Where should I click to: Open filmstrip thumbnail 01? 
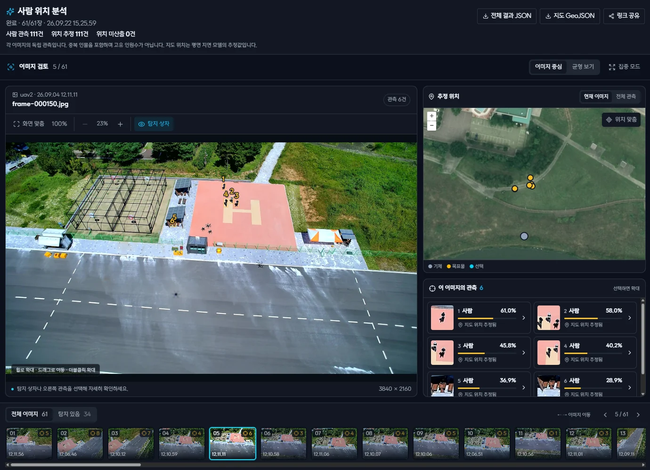[x=29, y=444]
